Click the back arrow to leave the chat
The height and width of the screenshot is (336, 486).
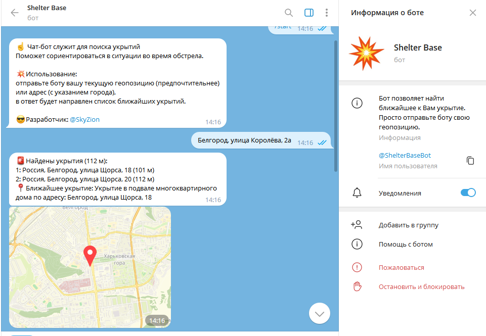pyautogui.click(x=14, y=13)
